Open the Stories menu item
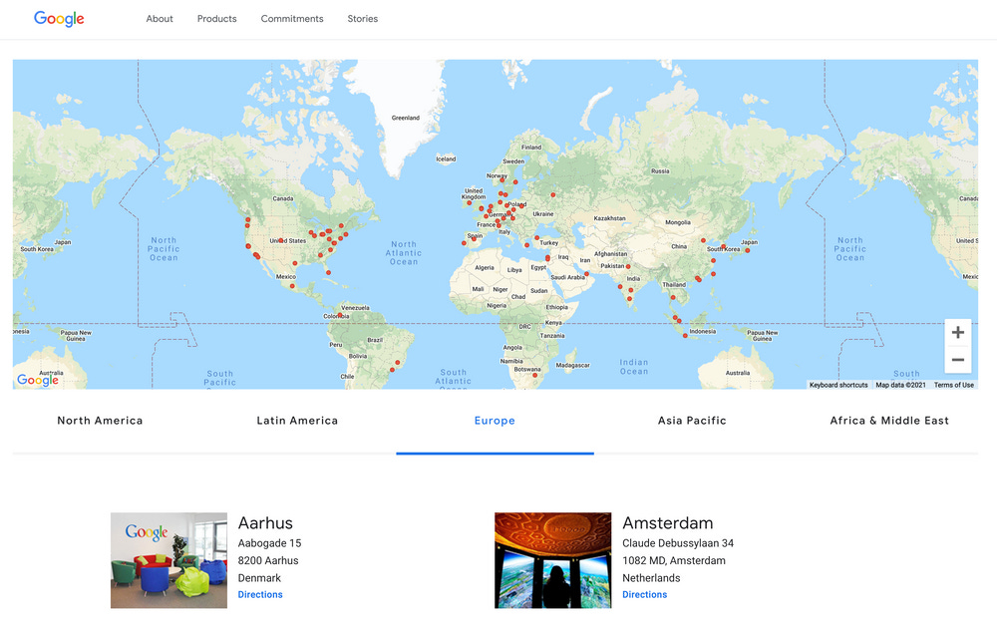Image resolution: width=997 pixels, height=619 pixels. [363, 19]
